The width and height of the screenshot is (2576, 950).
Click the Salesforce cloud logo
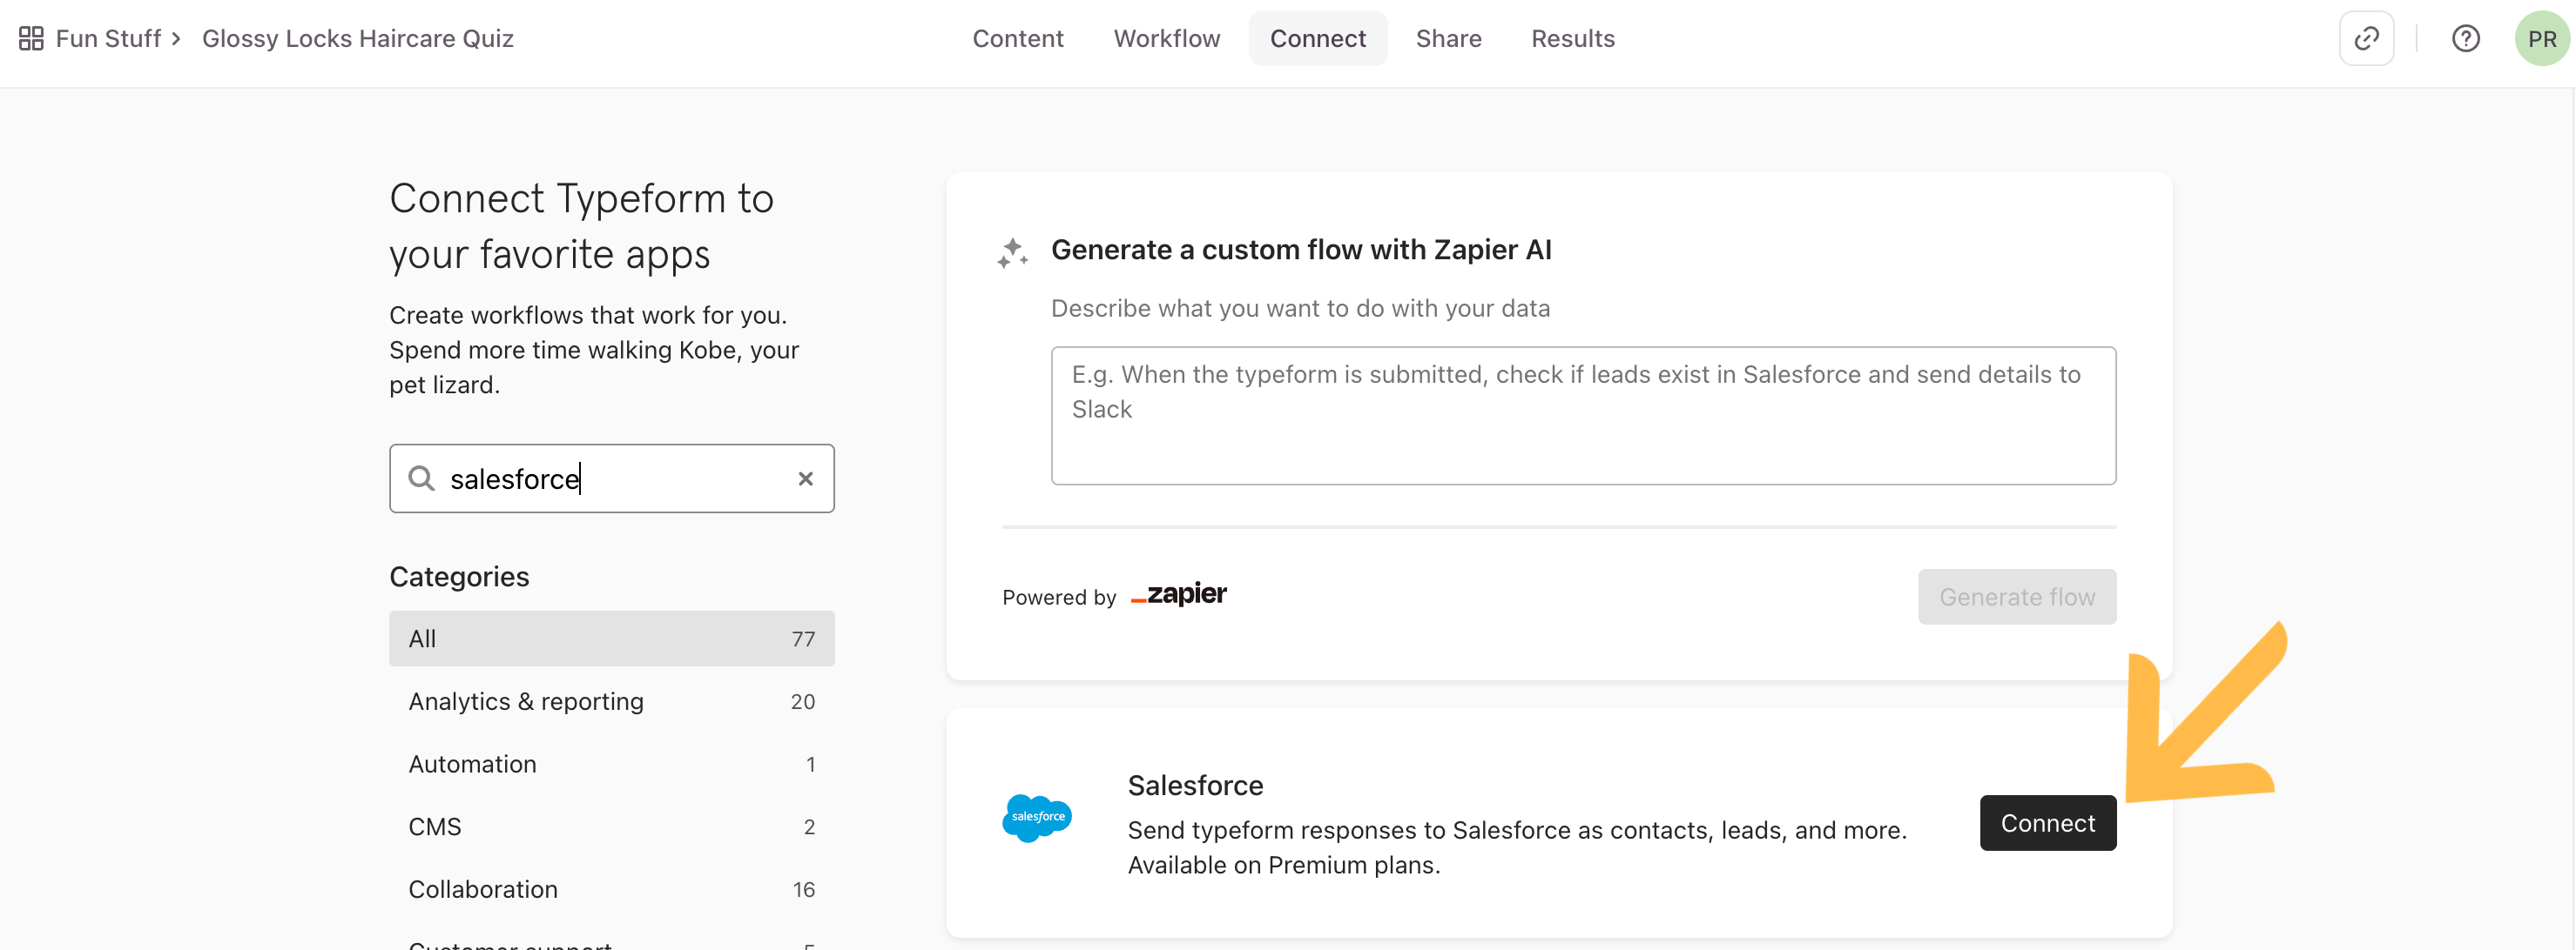click(1036, 818)
